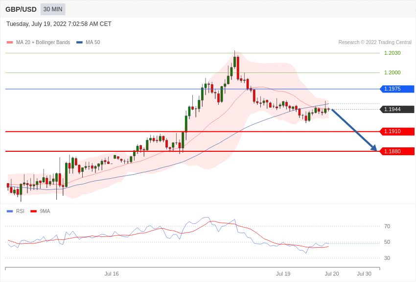Image resolution: width=416 pixels, height=282 pixels.
Task: Click the 30 MIN timeframe button
Action: point(53,9)
